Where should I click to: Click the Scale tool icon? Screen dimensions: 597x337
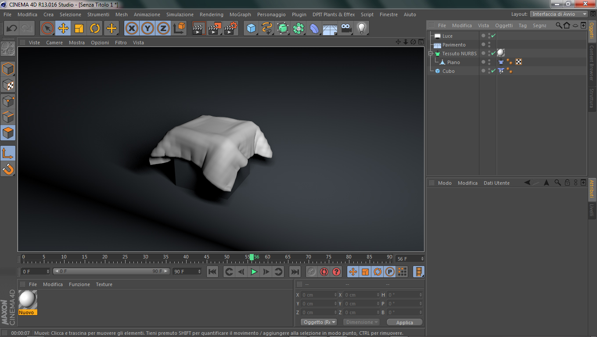(79, 29)
